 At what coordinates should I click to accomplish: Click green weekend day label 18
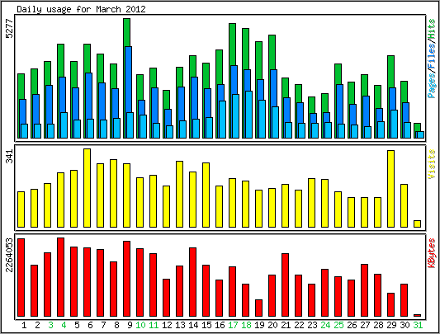click(246, 325)
